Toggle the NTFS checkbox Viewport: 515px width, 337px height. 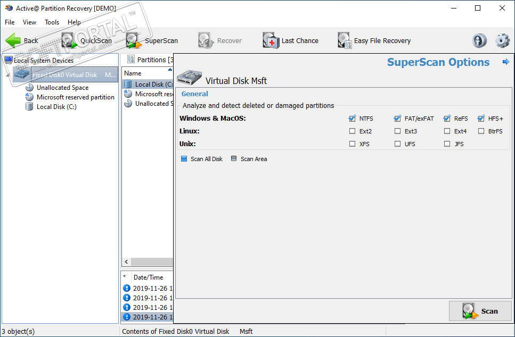click(x=352, y=119)
